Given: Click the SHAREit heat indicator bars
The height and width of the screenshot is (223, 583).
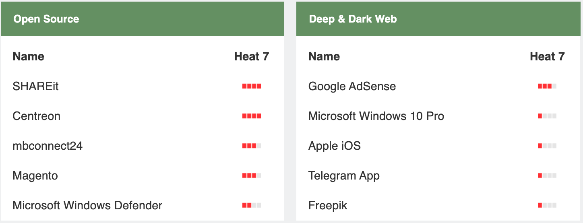Looking at the screenshot, I should click(x=252, y=86).
